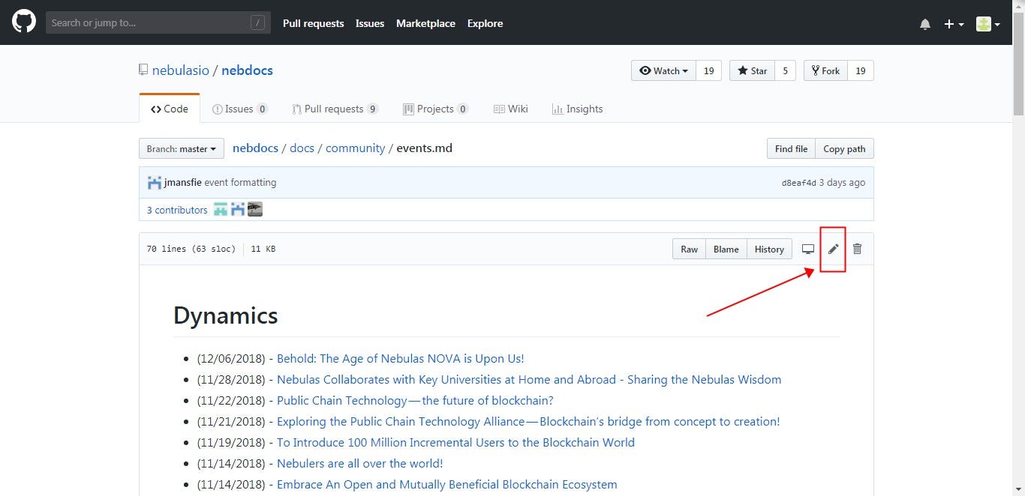Click the page vertical scrollbar
The width and height of the screenshot is (1025, 496).
(x=1018, y=248)
